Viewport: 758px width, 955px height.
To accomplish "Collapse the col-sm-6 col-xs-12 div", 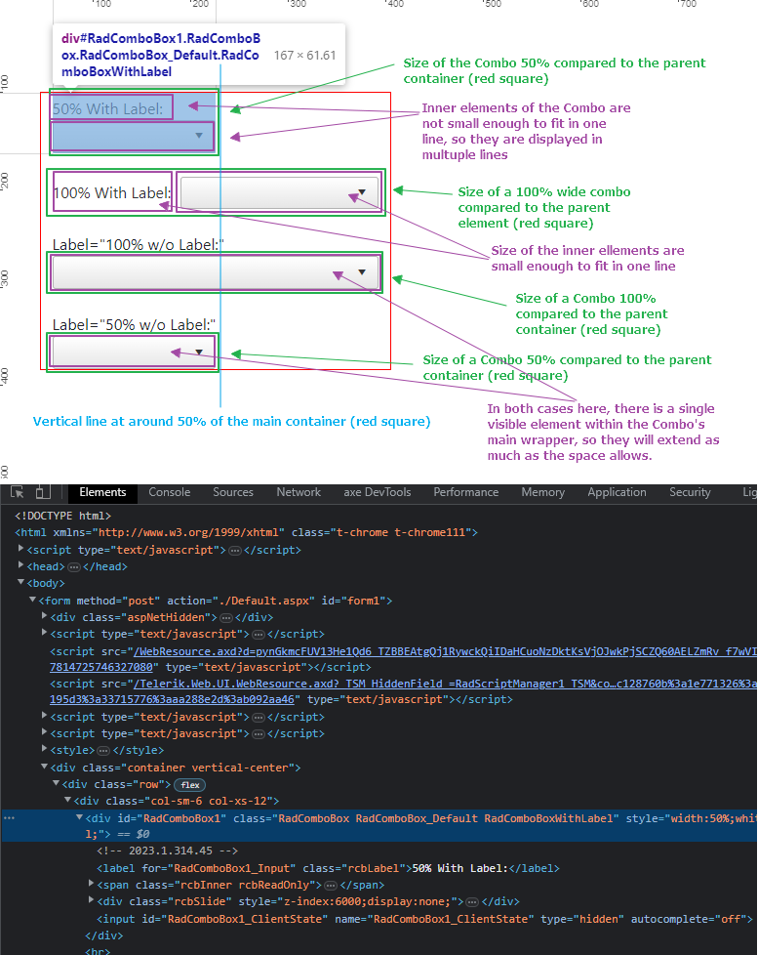I will click(67, 800).
